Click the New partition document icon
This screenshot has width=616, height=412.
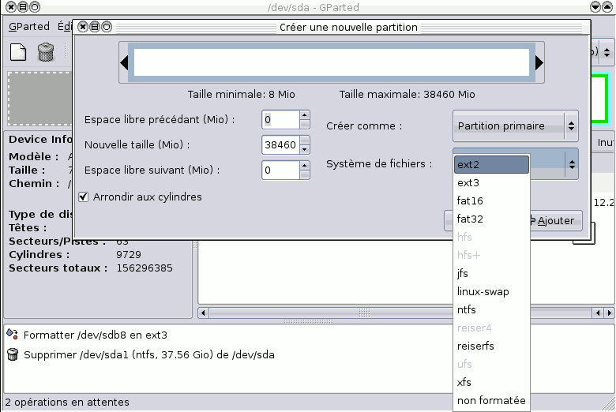tap(18, 53)
